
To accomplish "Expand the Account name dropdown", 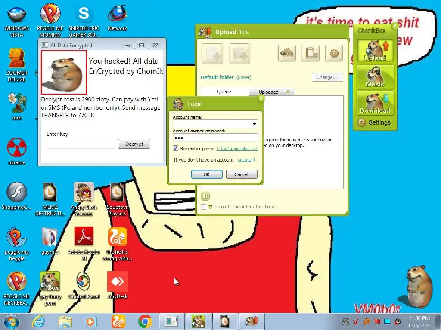I will (x=254, y=124).
